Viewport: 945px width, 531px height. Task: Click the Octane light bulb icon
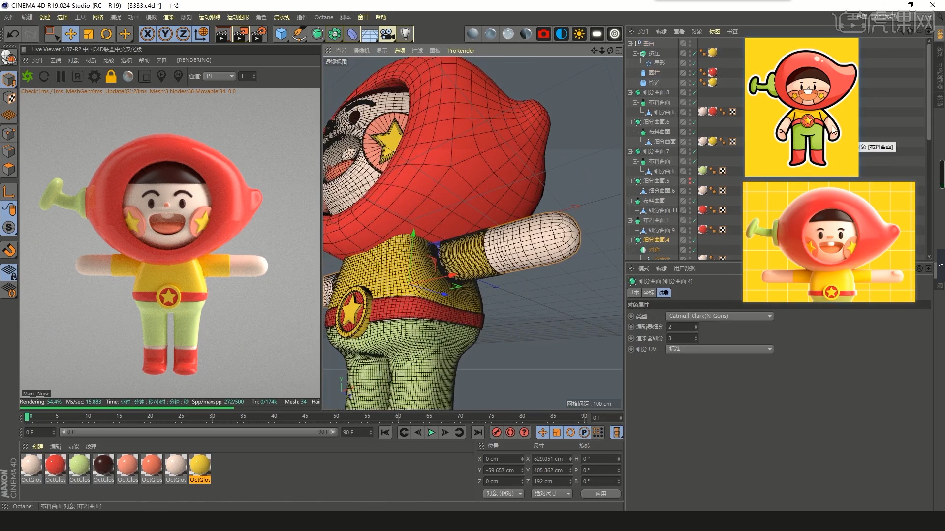[x=405, y=34]
